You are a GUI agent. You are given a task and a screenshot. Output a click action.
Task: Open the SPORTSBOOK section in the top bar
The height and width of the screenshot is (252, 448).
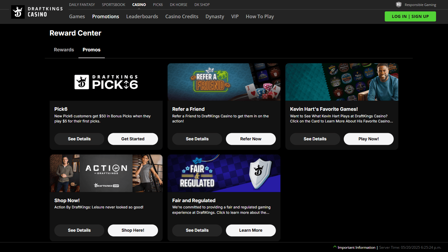(113, 4)
